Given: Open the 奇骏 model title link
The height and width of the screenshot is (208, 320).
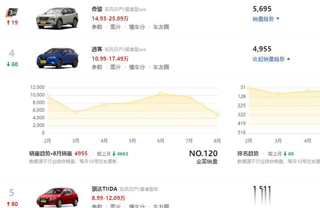Looking at the screenshot, I should point(97,9).
